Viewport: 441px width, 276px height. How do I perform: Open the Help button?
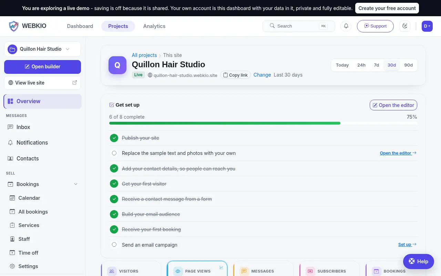click(x=419, y=261)
